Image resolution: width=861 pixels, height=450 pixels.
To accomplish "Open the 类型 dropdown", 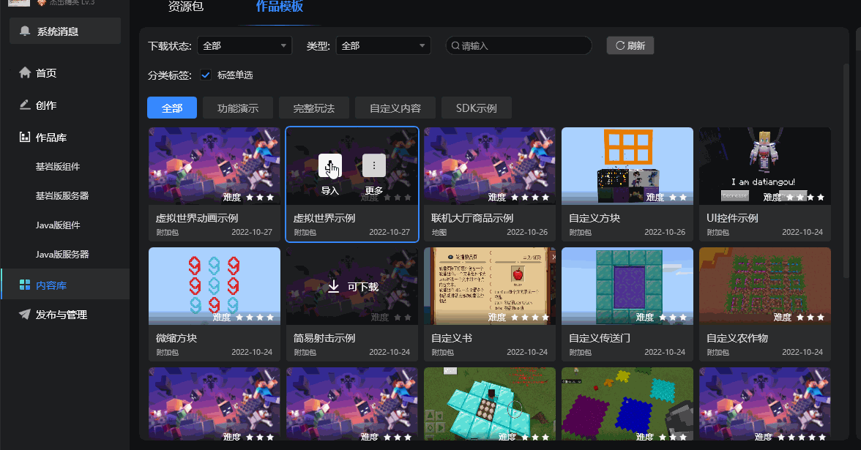I will [x=384, y=45].
